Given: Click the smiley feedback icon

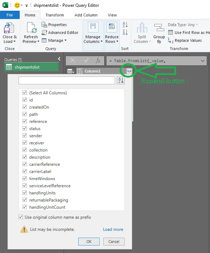Looking at the screenshot, I should [x=17, y=5].
